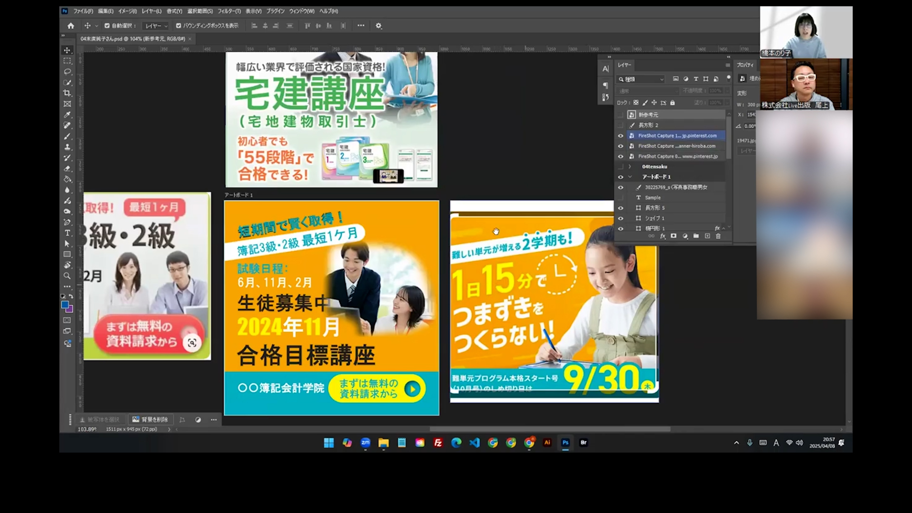
Task: Open the イメージ(I) menu
Action: tap(127, 11)
